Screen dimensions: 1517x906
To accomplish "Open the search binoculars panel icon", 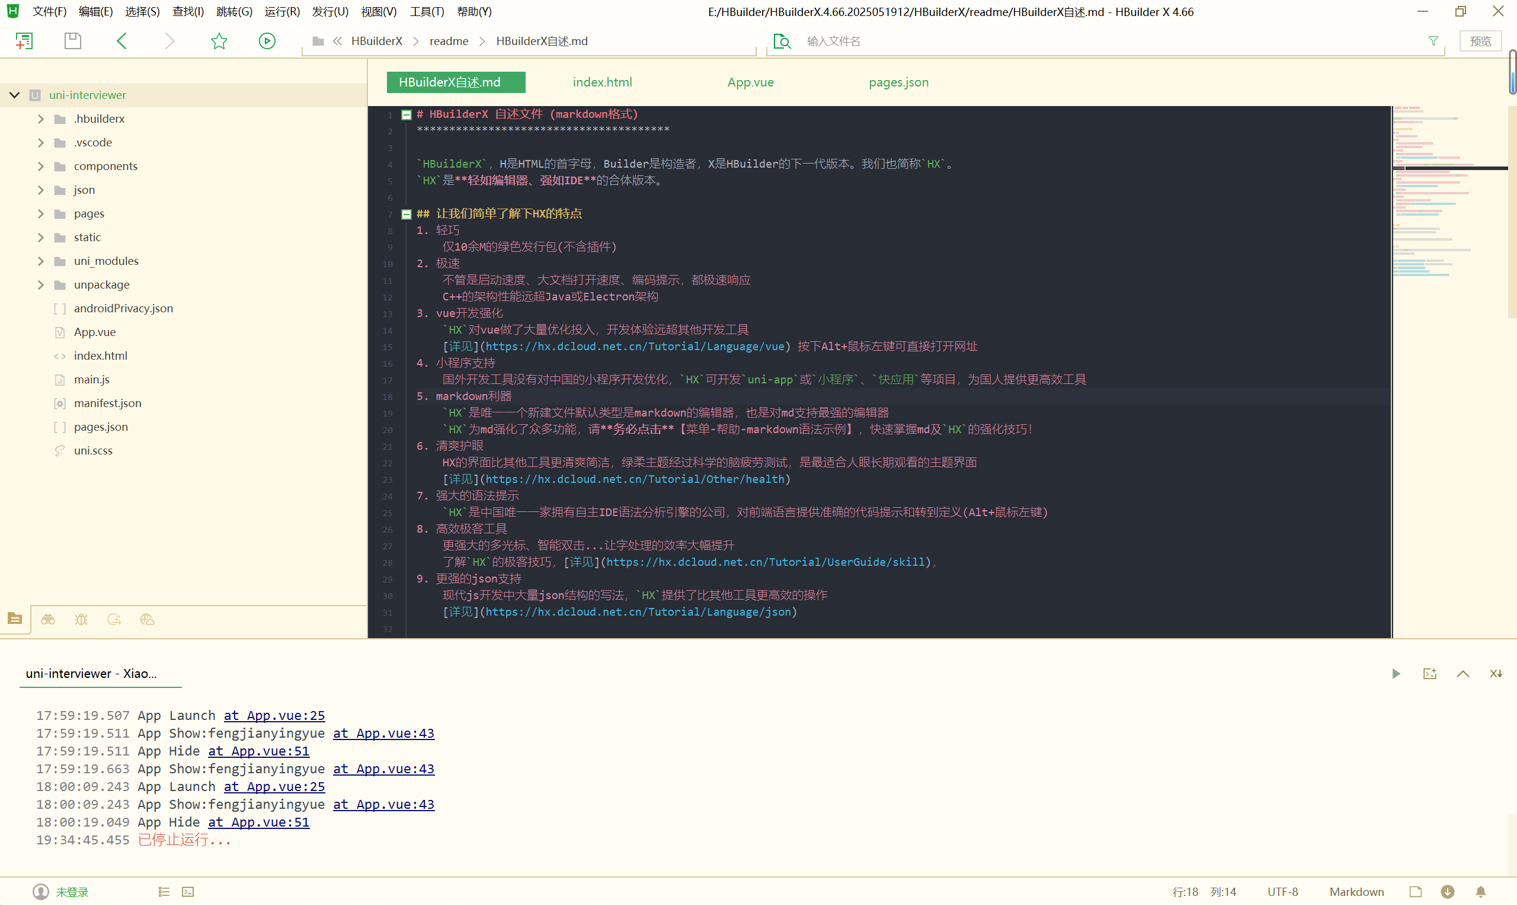I will pyautogui.click(x=48, y=620).
